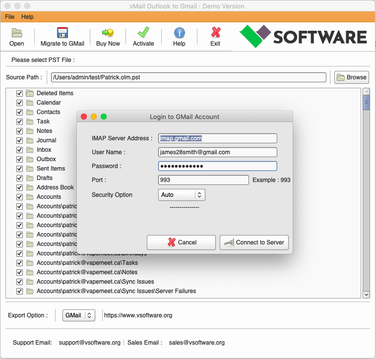The width and height of the screenshot is (376, 359).
Task: Click the Accounts folder icon
Action: (x=30, y=197)
